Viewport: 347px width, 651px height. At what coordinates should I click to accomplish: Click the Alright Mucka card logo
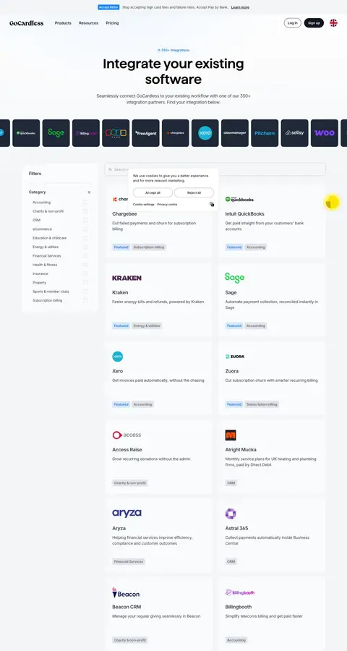[231, 435]
